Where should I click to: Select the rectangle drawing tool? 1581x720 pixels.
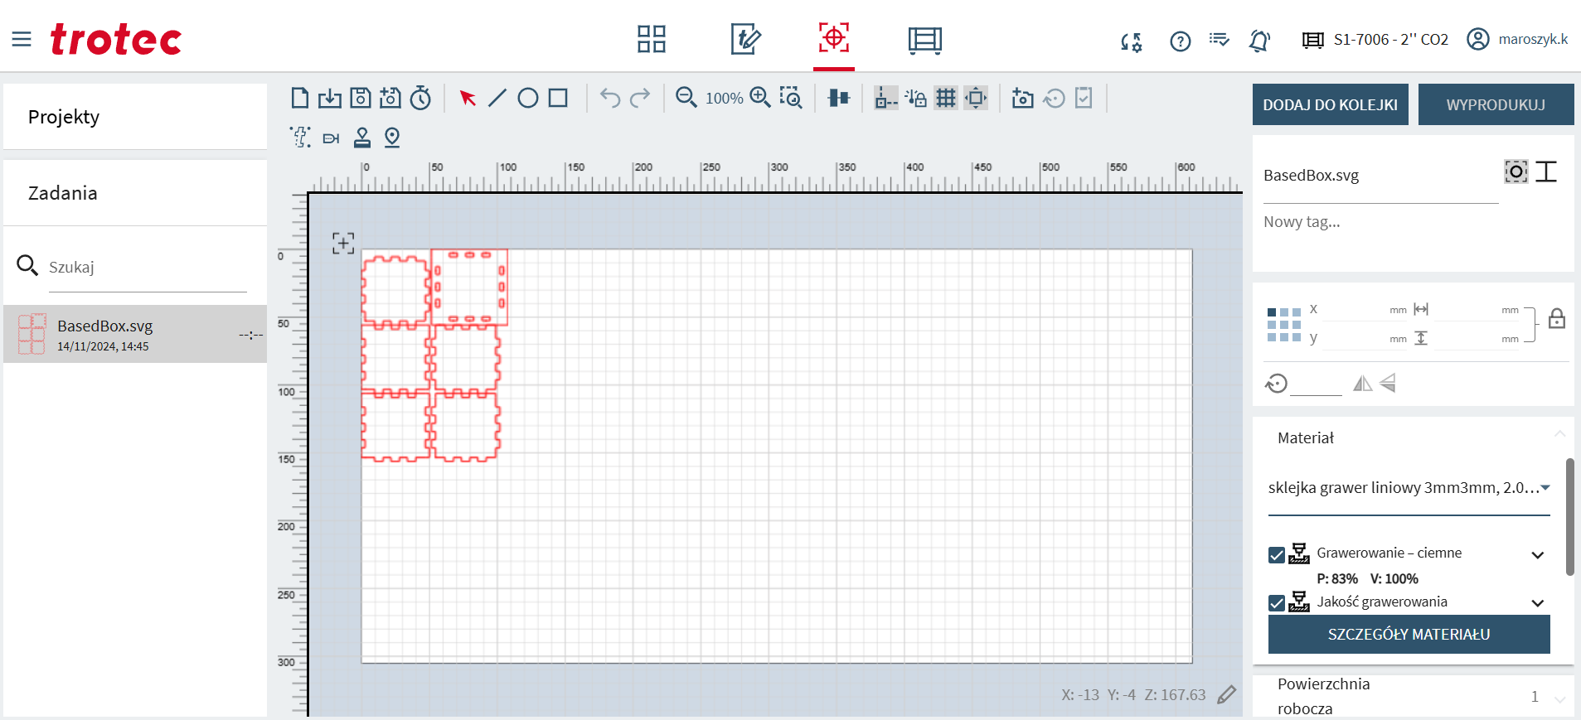tap(559, 98)
